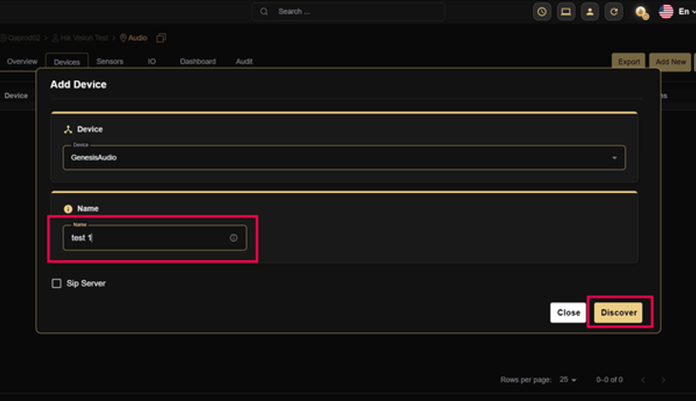696x401 pixels.
Task: Open the Hik Vision Test breadcrumb
Action: tap(80, 38)
